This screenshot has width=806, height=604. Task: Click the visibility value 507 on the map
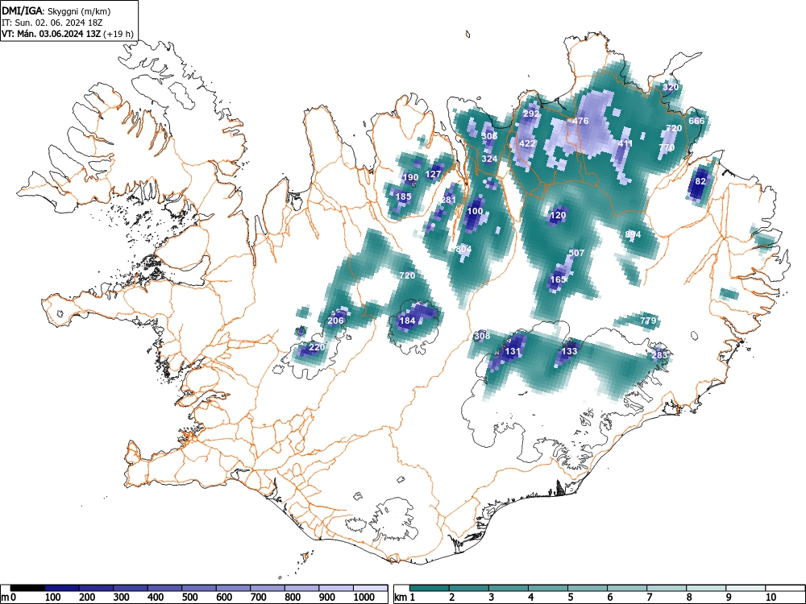pyautogui.click(x=576, y=253)
